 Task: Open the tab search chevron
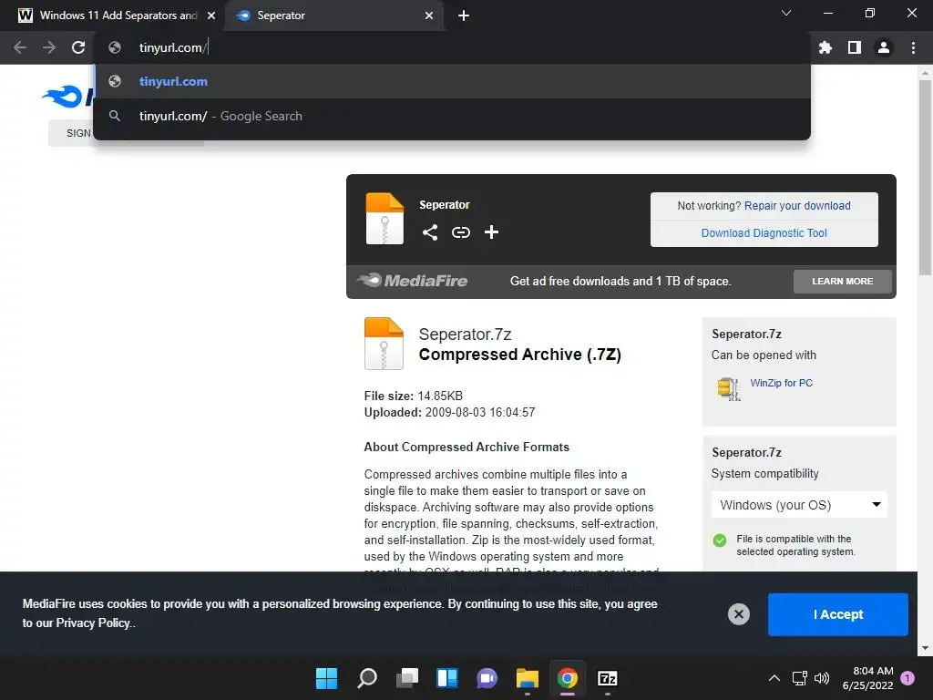point(786,13)
